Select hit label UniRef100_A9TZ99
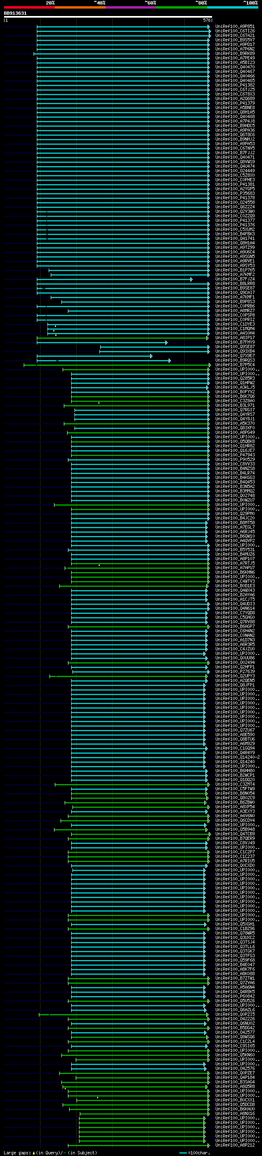Viewport: 262px width, 1156px height. point(235,247)
